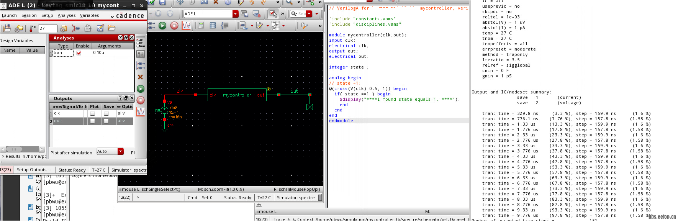The image size is (678, 221).
Task: Open the Setup menu
Action: 47,15
